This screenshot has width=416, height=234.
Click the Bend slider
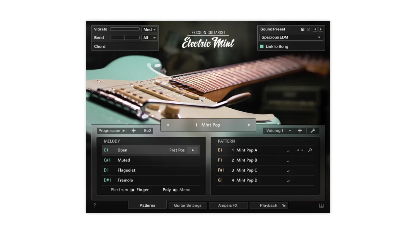tap(125, 38)
